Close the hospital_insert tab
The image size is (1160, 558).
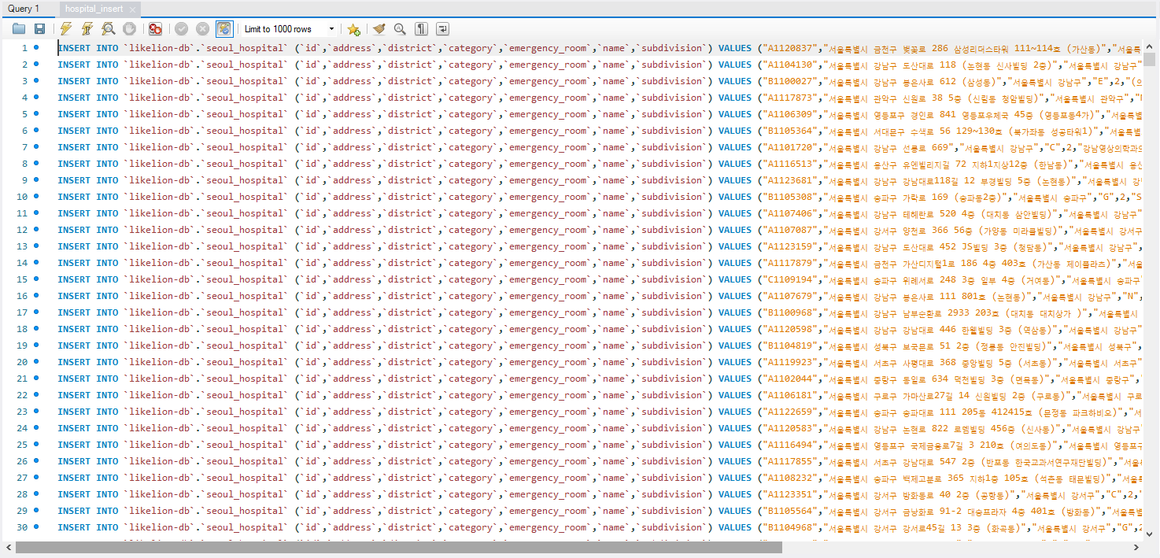point(131,9)
